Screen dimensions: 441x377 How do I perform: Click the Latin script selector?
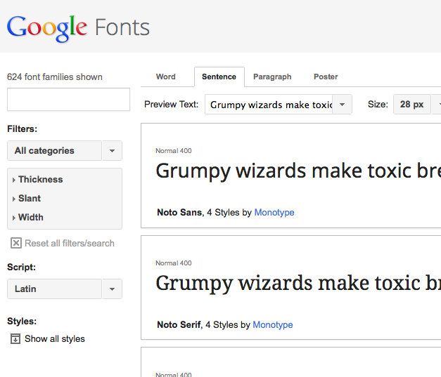point(54,289)
